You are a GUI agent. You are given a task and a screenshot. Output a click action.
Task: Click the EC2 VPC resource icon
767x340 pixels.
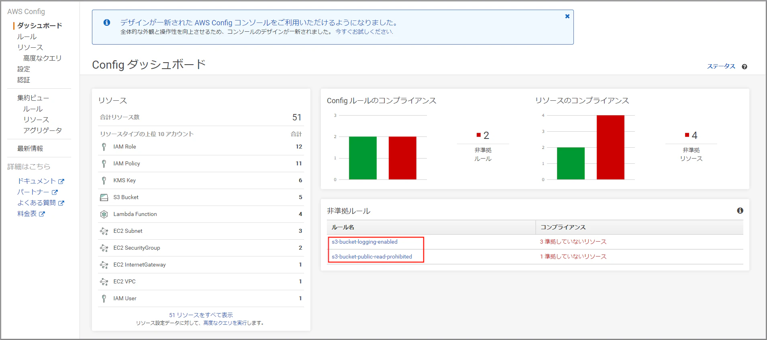point(104,282)
